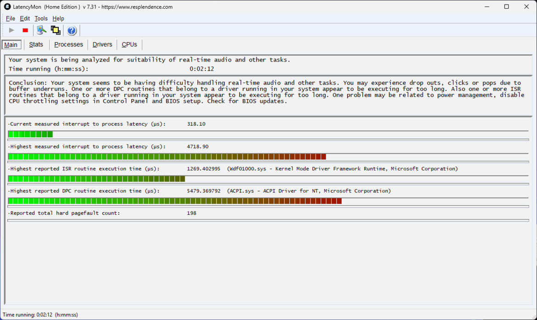The height and width of the screenshot is (320, 537).
Task: Click the highest DPC routine execution time bar
Action: click(175, 201)
